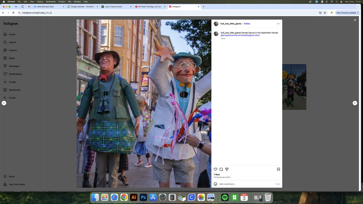Save post with bookmark icon
The height and width of the screenshot is (204, 363).
pyautogui.click(x=278, y=169)
